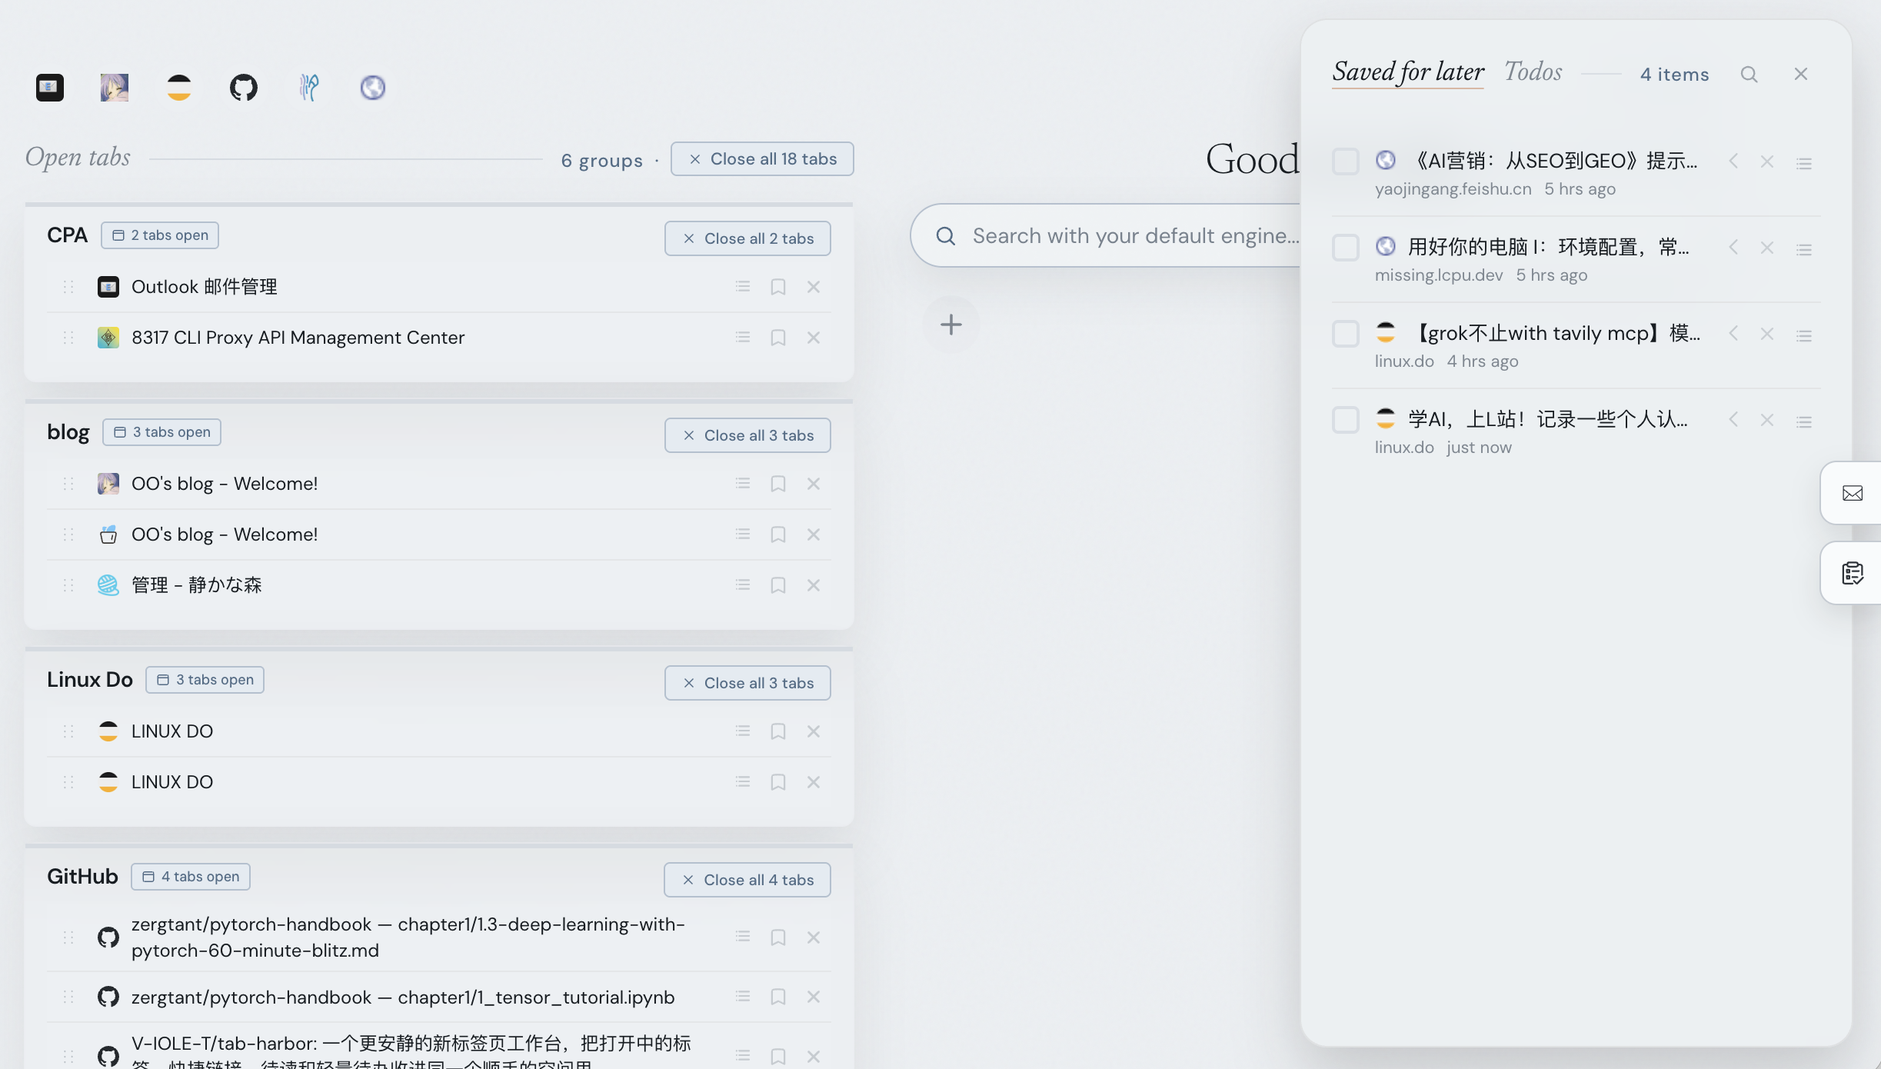Image resolution: width=1881 pixels, height=1069 pixels.
Task: Click chevron arrow on AI营销 saved item
Action: (x=1733, y=162)
